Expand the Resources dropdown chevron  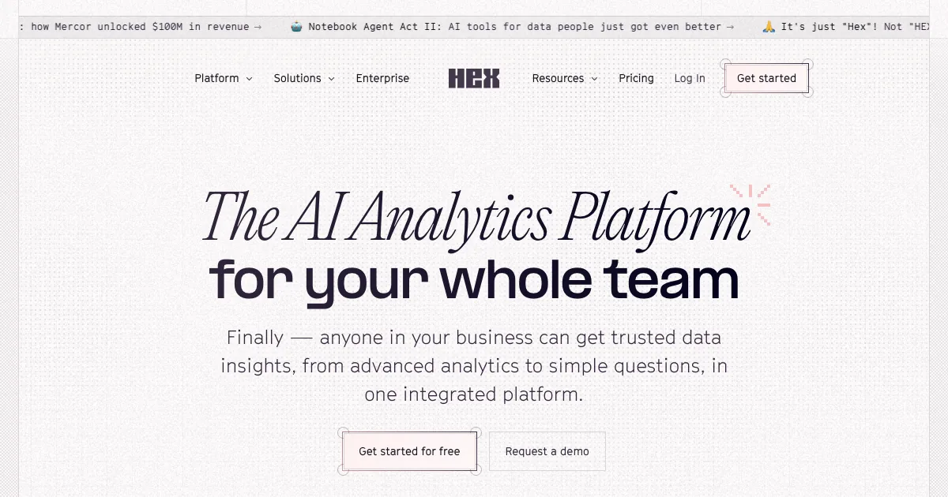click(594, 79)
